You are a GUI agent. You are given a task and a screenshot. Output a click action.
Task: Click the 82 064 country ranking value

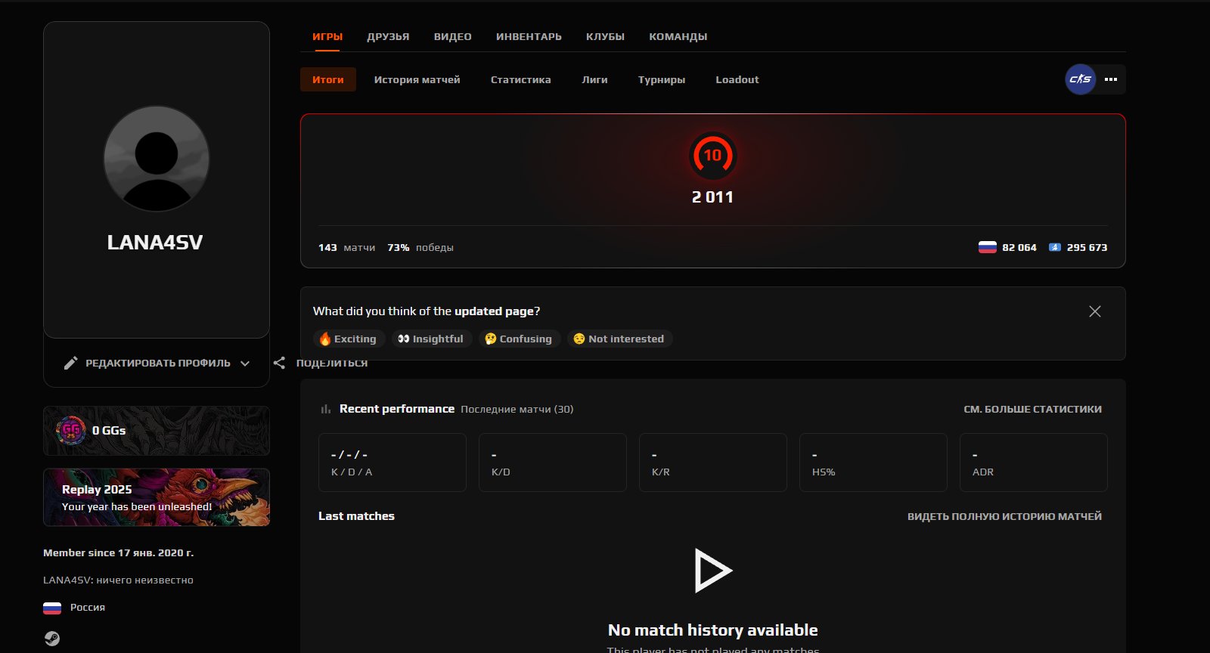[x=1019, y=247]
